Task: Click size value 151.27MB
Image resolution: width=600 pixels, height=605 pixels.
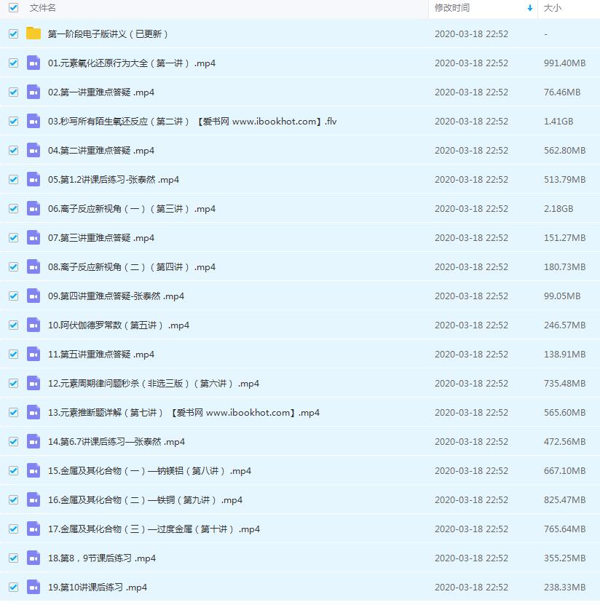Action: (564, 237)
